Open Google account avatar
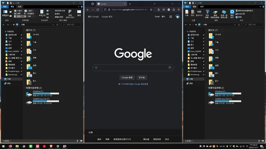This screenshot has height=149, width=266. 178,16
